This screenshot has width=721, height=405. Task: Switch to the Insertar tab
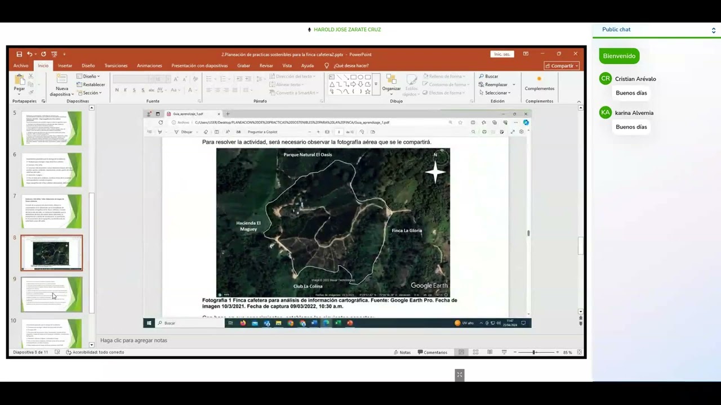pyautogui.click(x=65, y=66)
